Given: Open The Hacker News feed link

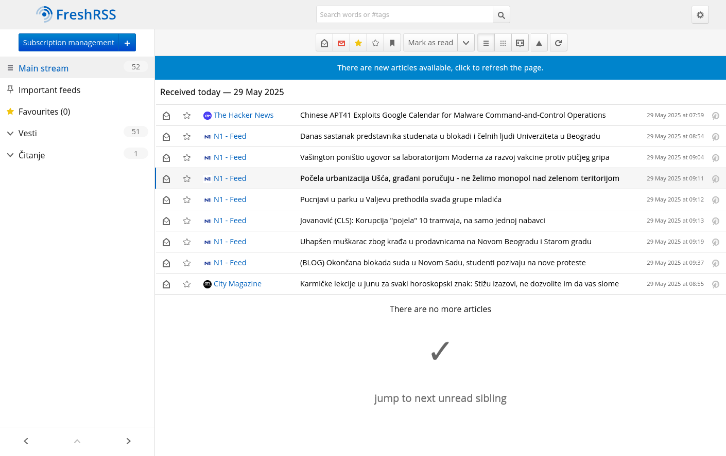Looking at the screenshot, I should point(244,115).
